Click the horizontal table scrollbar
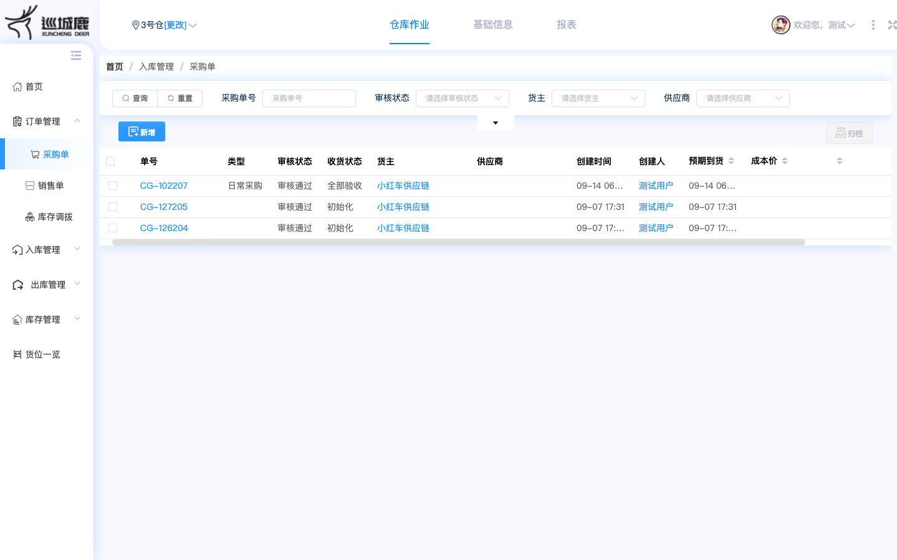Image resolution: width=897 pixels, height=560 pixels. click(459, 242)
